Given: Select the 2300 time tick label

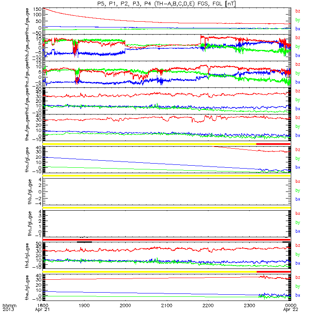Looking at the screenshot, I should [249, 306].
